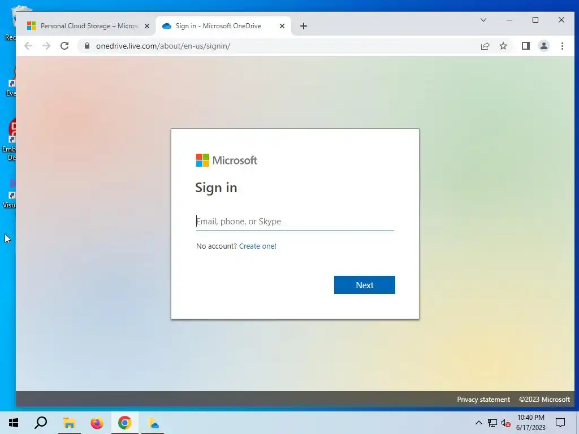Close the Chrome window

click(x=561, y=20)
